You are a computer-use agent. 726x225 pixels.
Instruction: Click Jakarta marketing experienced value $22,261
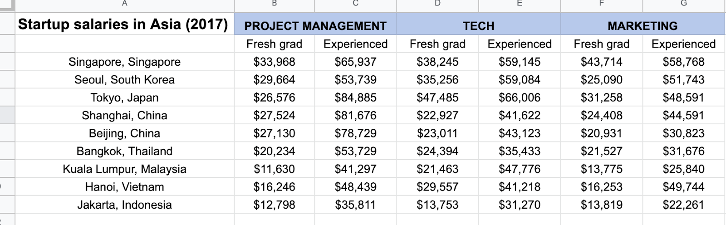[683, 205]
